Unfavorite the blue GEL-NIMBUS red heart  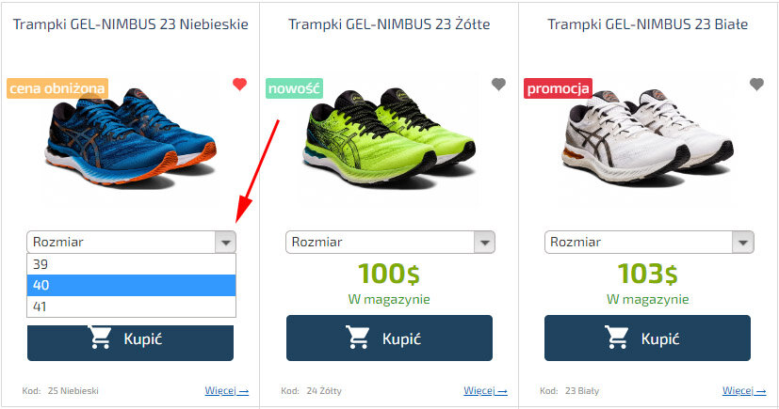pyautogui.click(x=239, y=85)
